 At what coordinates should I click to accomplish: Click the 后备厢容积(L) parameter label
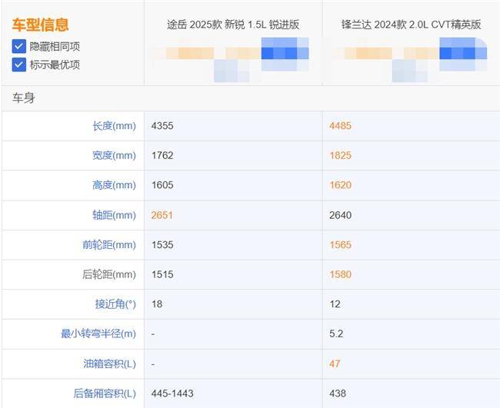105,393
